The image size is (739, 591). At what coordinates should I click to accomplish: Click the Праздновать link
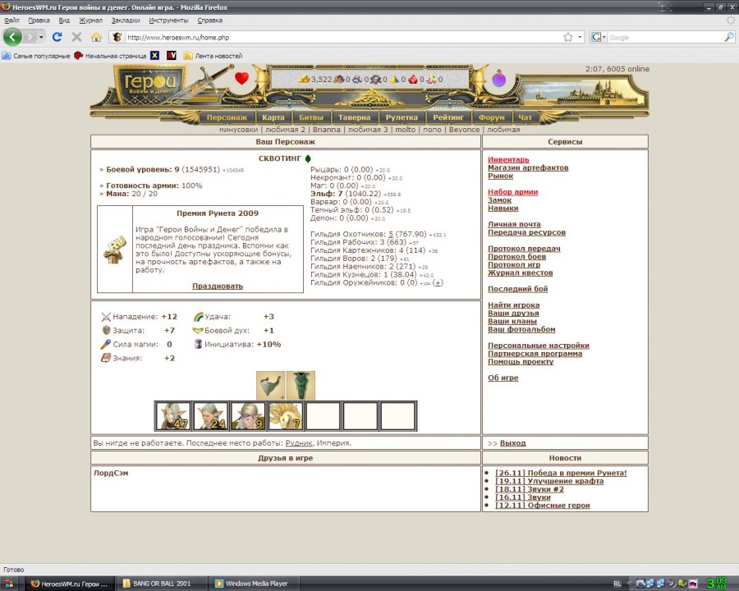click(218, 286)
